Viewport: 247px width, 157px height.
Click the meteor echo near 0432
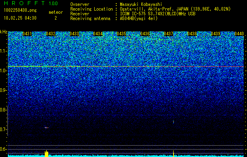[47, 128]
